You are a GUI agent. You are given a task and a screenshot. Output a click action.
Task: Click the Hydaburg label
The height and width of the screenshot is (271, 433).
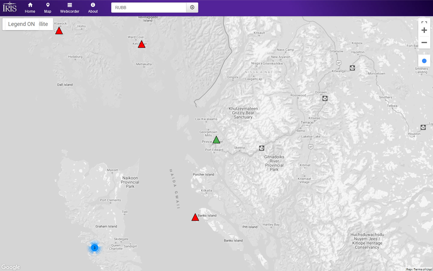point(75,57)
